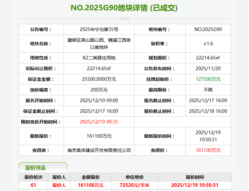Select the bid amount 161100万元 in row 61

(91, 185)
